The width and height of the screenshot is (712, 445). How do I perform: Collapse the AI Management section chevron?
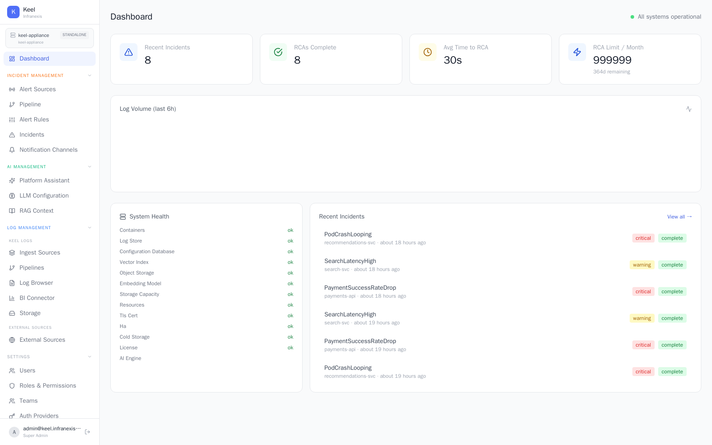[x=89, y=167]
